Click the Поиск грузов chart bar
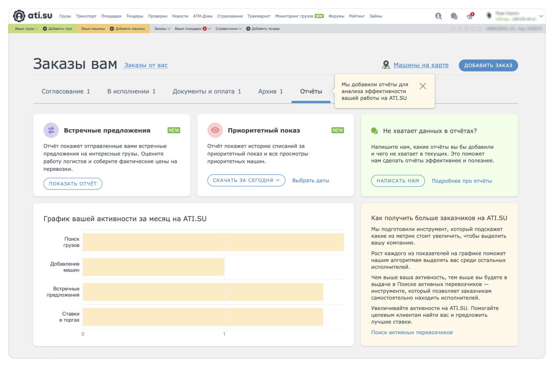This screenshot has width=554, height=367. point(213,242)
